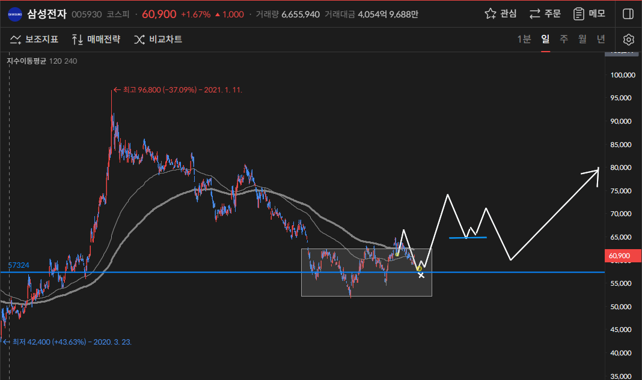Switch to the 주 weekly tab
This screenshot has height=380, width=642.
pyautogui.click(x=564, y=39)
